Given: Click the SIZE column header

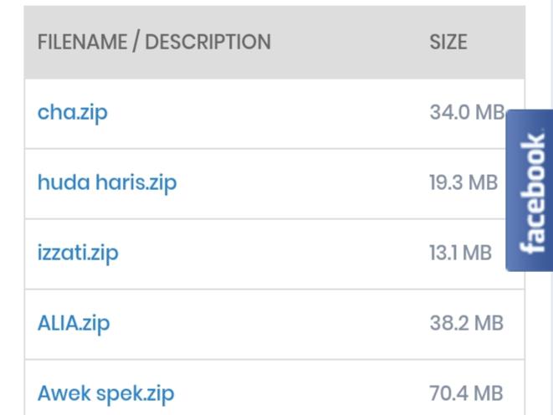Looking at the screenshot, I should [448, 42].
